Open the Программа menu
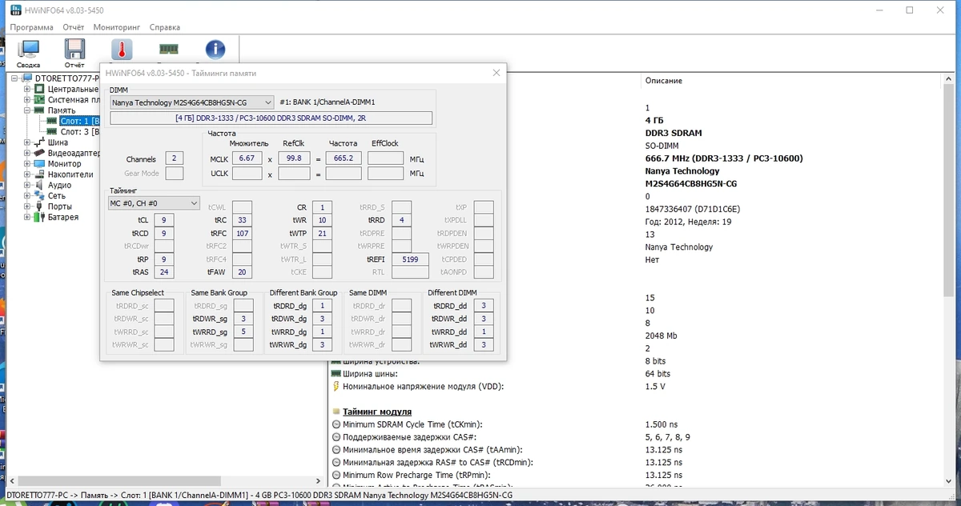The height and width of the screenshot is (506, 961). coord(32,27)
